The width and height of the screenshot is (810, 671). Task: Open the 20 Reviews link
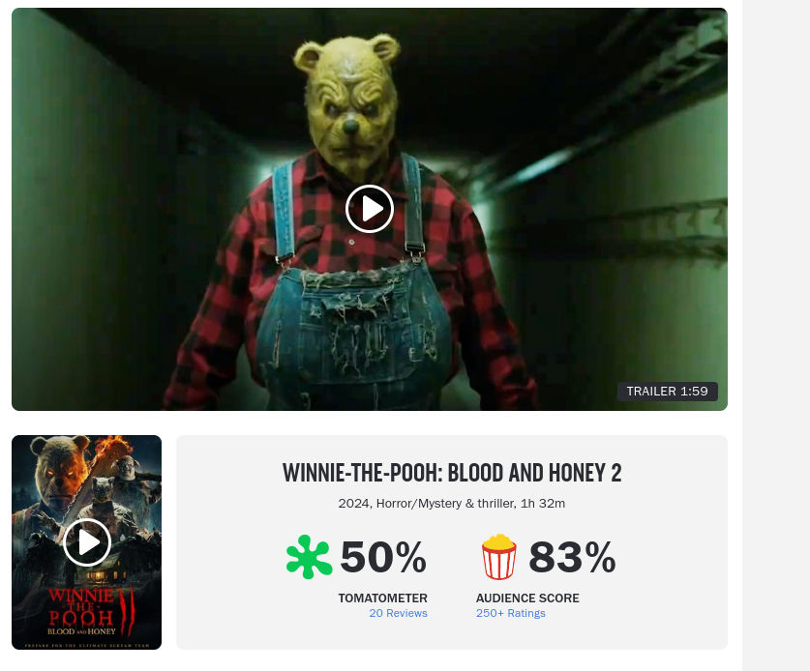[398, 613]
